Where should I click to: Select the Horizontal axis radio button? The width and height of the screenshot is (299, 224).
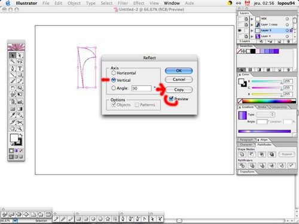[x=114, y=73]
